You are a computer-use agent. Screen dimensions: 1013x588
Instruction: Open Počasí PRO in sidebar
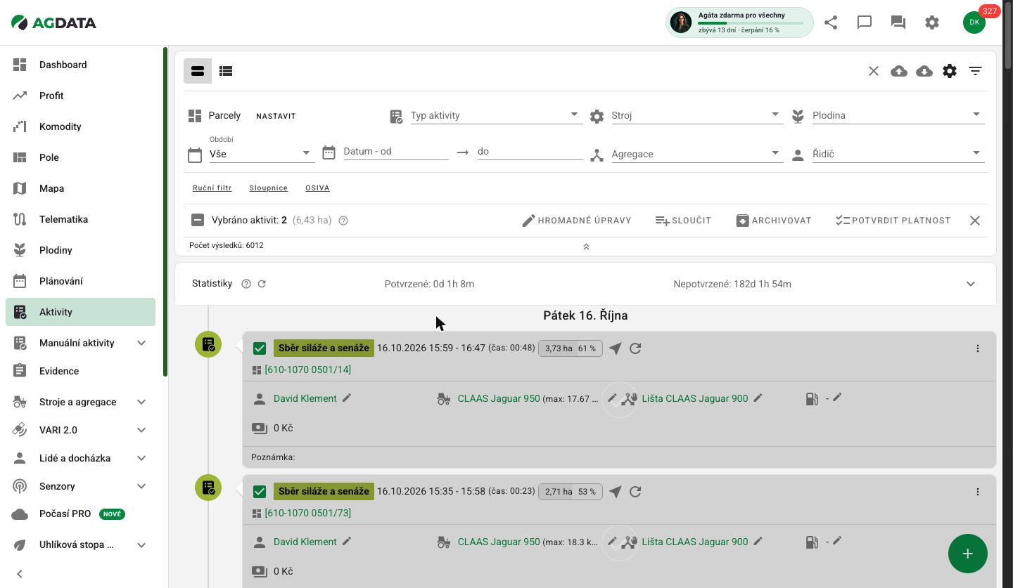pos(80,514)
